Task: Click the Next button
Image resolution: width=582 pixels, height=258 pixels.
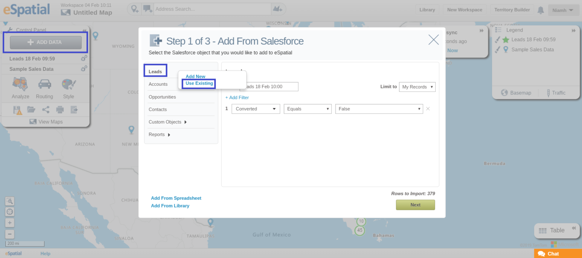Action: pyautogui.click(x=415, y=205)
